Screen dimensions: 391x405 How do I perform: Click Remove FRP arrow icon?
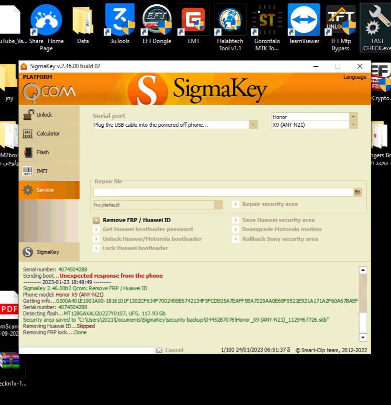tap(96, 220)
